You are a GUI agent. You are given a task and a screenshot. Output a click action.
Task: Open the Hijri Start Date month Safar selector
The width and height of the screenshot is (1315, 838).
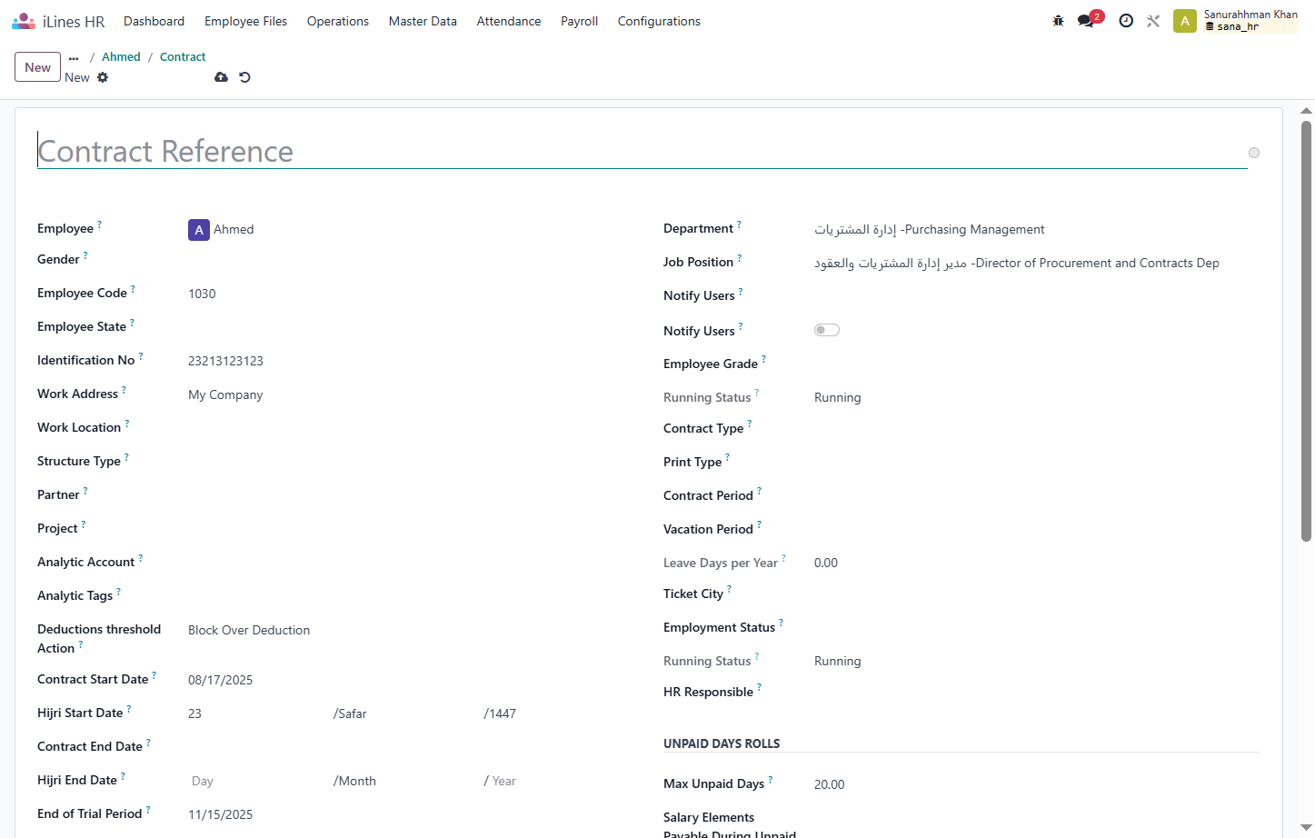[x=407, y=713]
